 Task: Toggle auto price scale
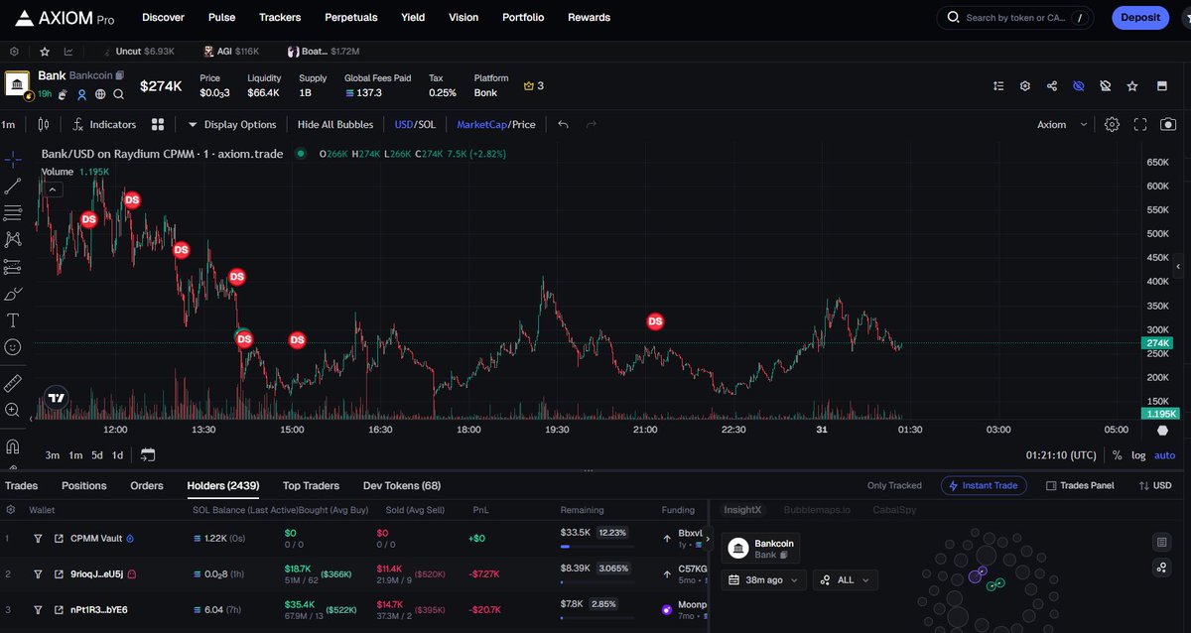click(1164, 455)
